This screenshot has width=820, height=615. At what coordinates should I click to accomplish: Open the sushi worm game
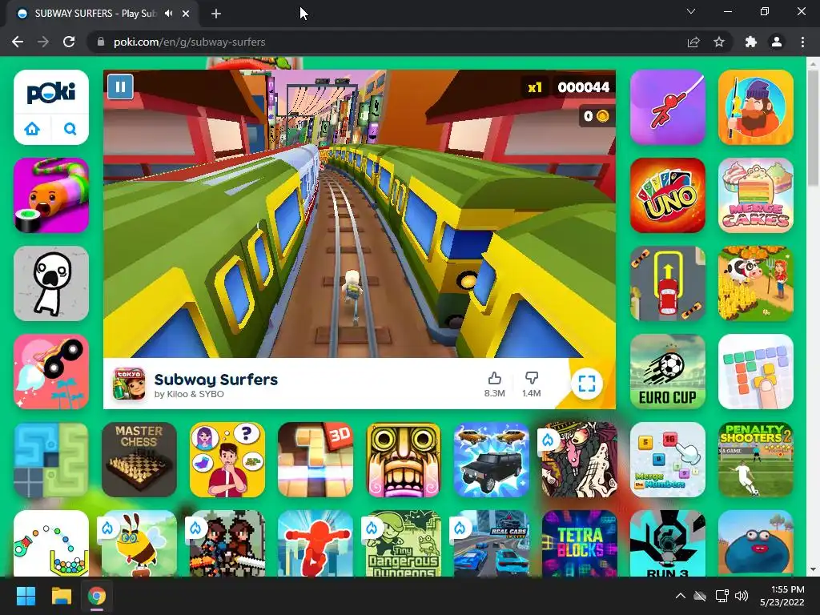pyautogui.click(x=51, y=195)
